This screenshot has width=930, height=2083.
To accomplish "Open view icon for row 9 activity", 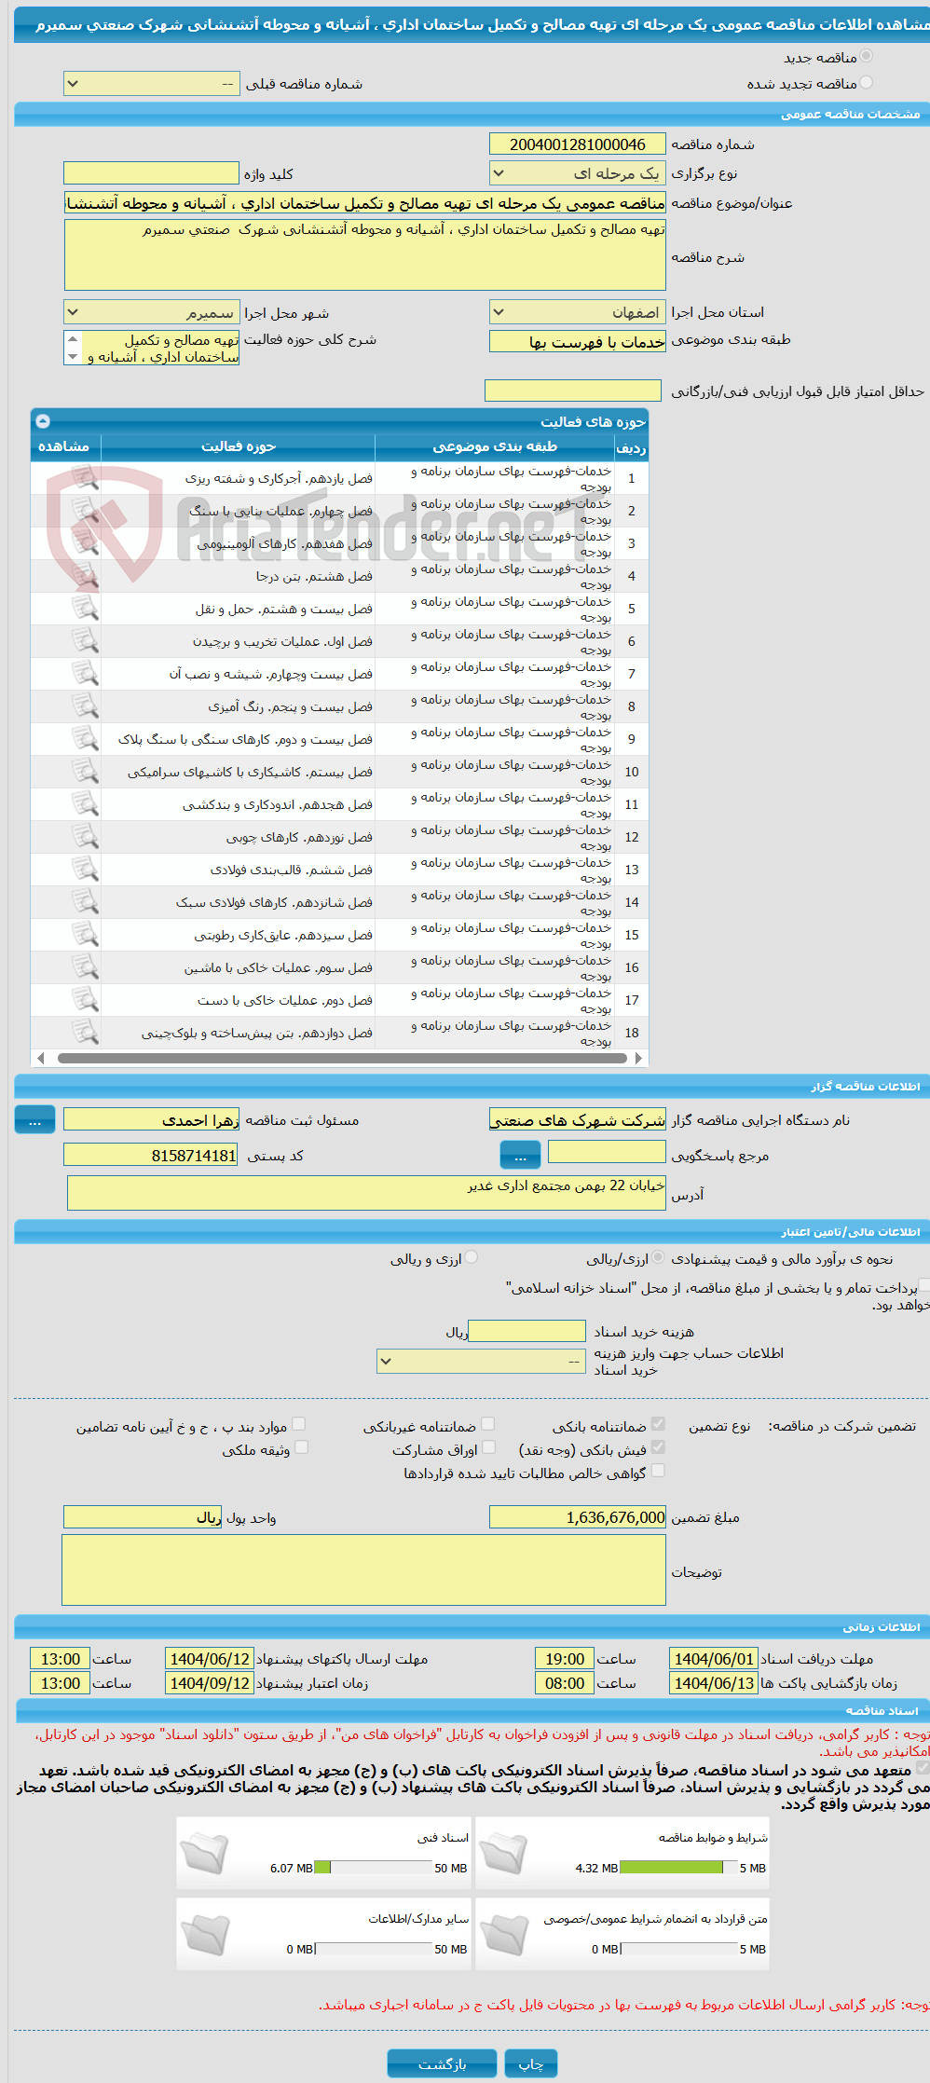I will point(85,739).
